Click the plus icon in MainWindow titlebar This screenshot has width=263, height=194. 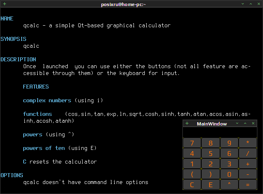187,123
